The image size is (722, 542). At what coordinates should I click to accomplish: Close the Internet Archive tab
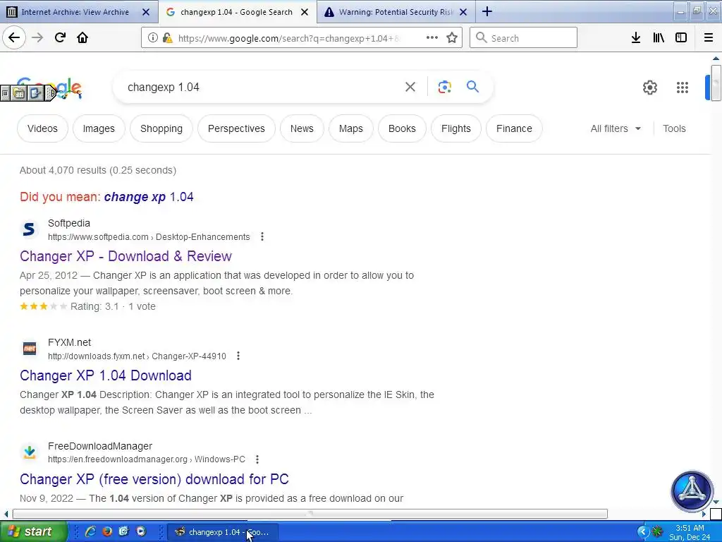[x=145, y=12]
